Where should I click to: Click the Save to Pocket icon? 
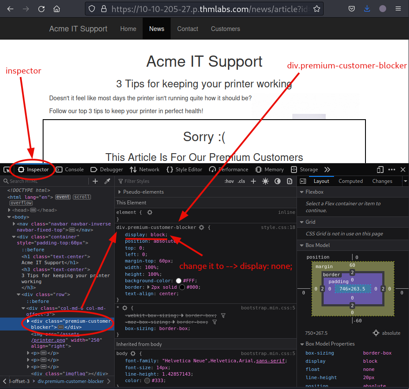(x=352, y=9)
